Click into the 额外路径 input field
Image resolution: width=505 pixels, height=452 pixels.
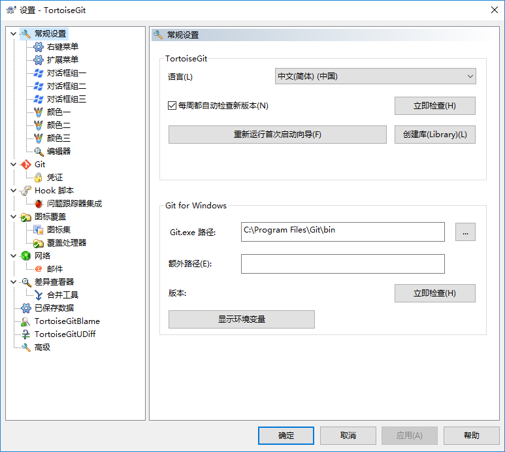click(x=342, y=264)
